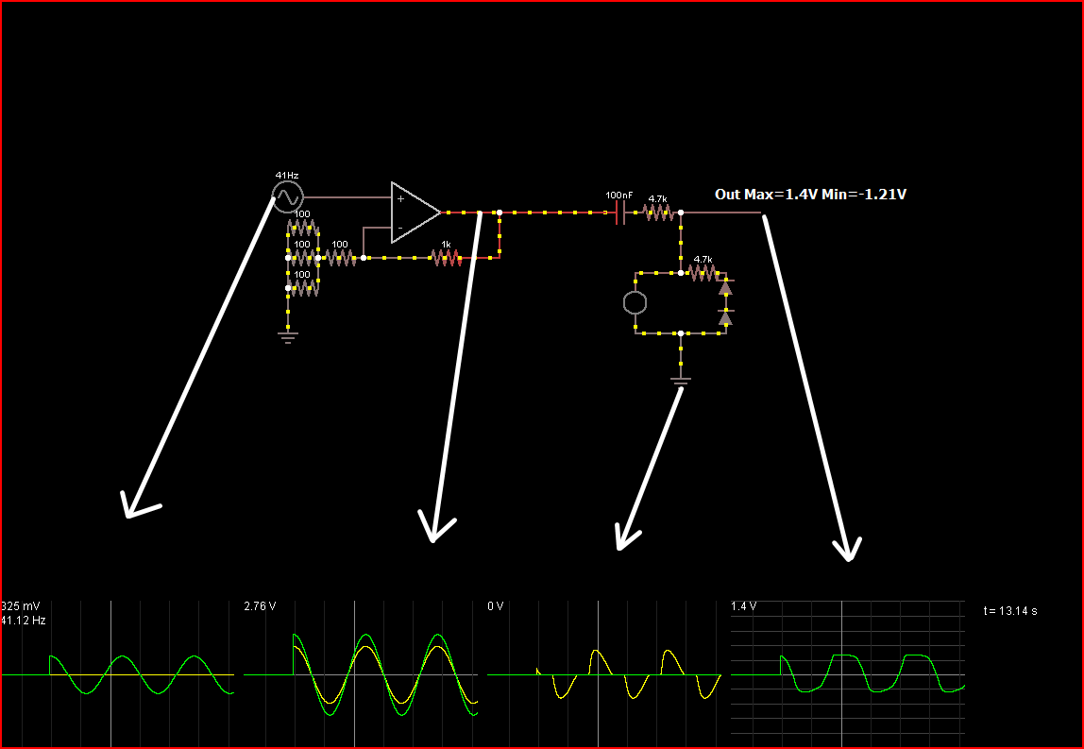Select the 1k feedback resistor

pos(446,257)
